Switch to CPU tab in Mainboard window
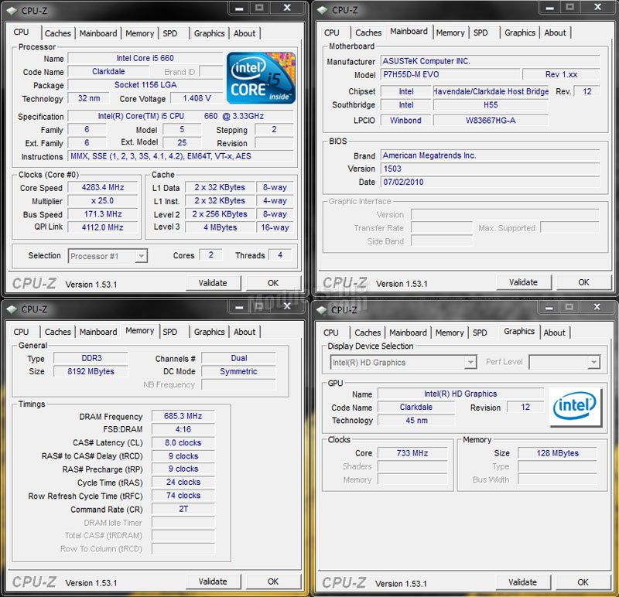 tap(332, 32)
